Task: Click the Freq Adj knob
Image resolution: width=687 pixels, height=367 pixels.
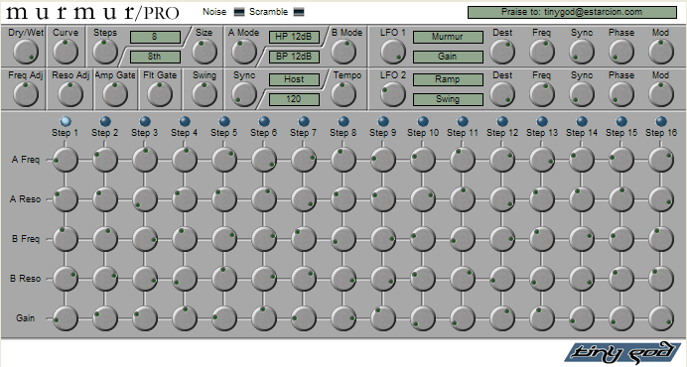Action: [x=26, y=94]
